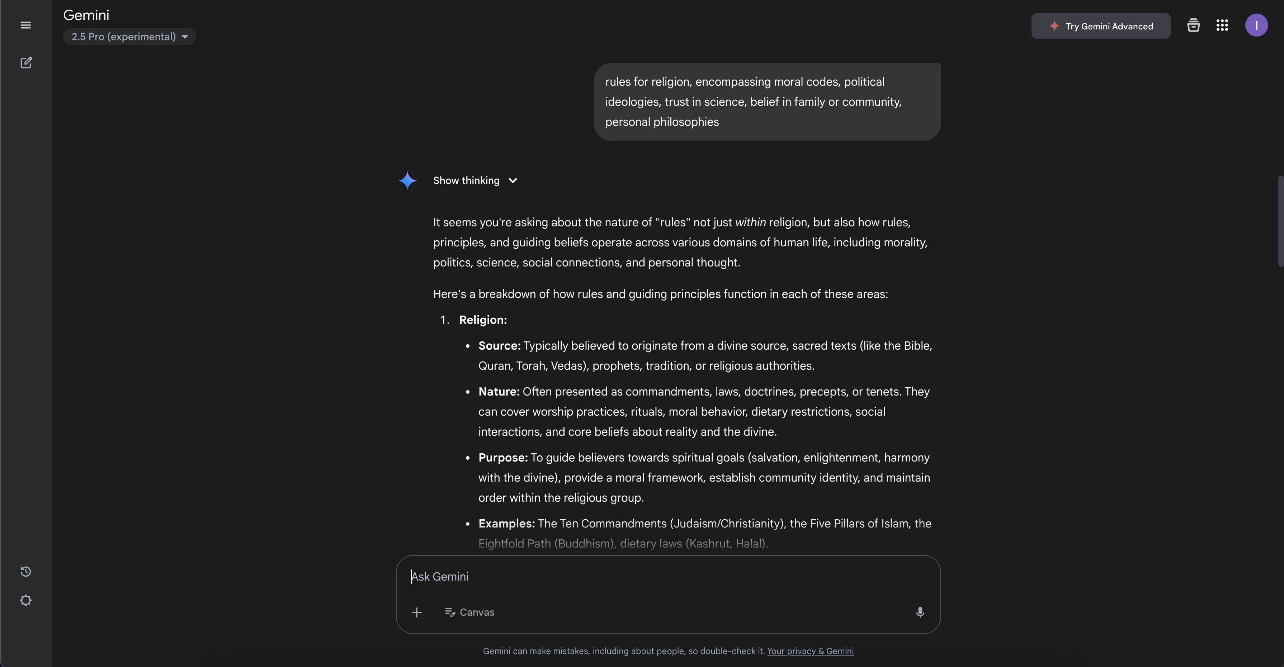Click the microphone voice input icon
The image size is (1284, 667).
tap(920, 612)
